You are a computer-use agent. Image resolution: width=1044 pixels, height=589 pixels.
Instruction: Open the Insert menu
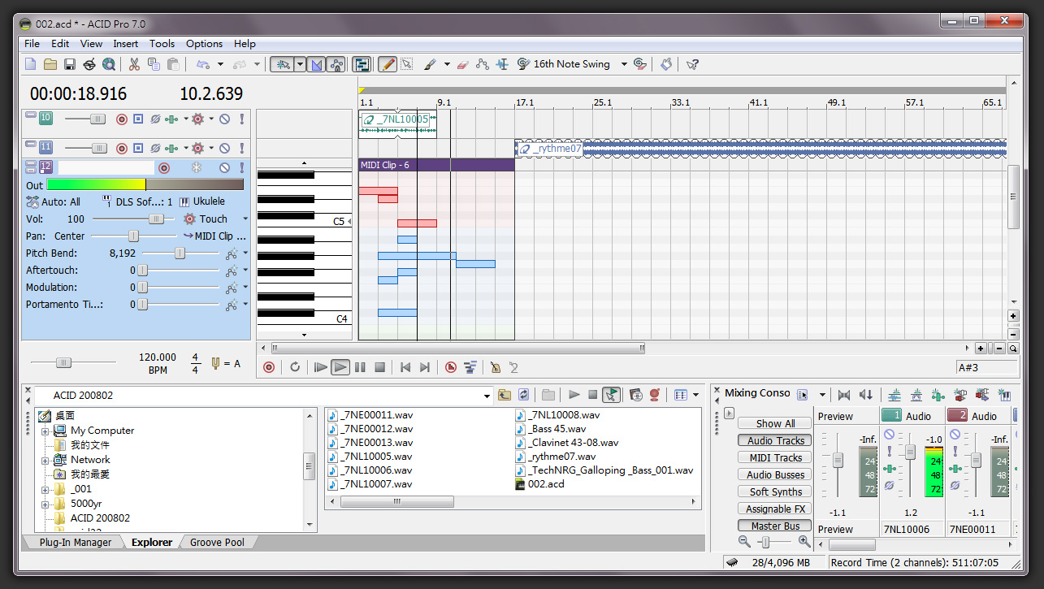click(x=125, y=44)
